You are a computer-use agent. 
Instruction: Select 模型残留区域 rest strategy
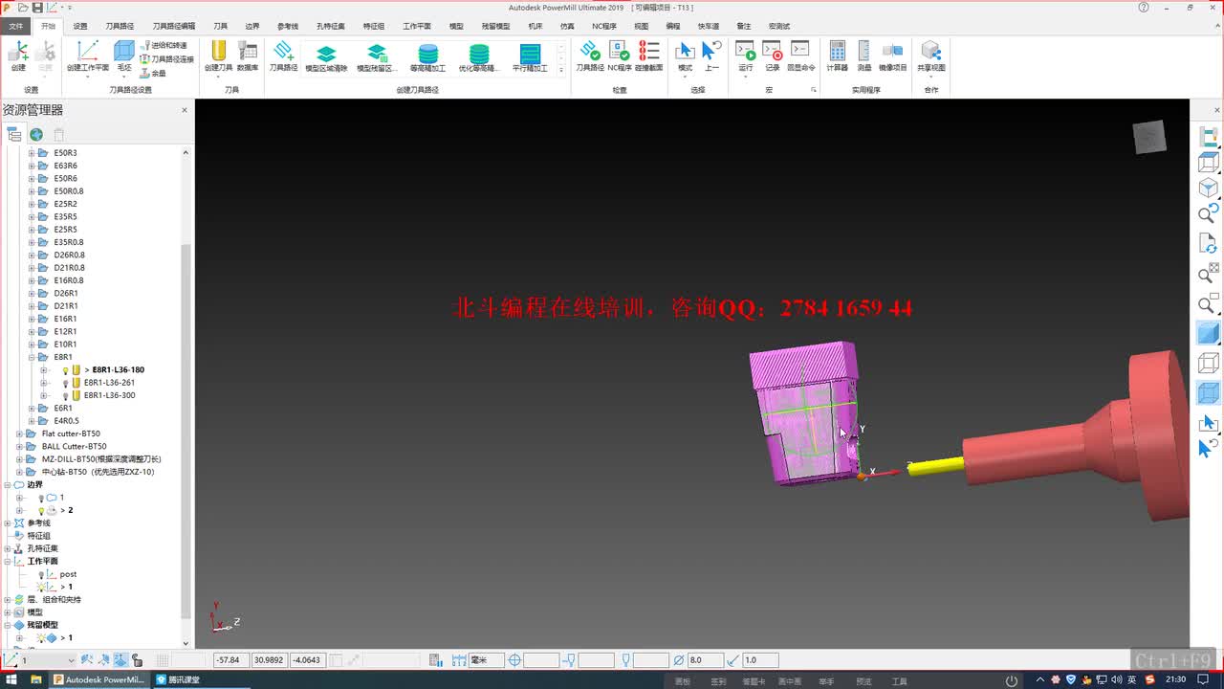(x=377, y=57)
